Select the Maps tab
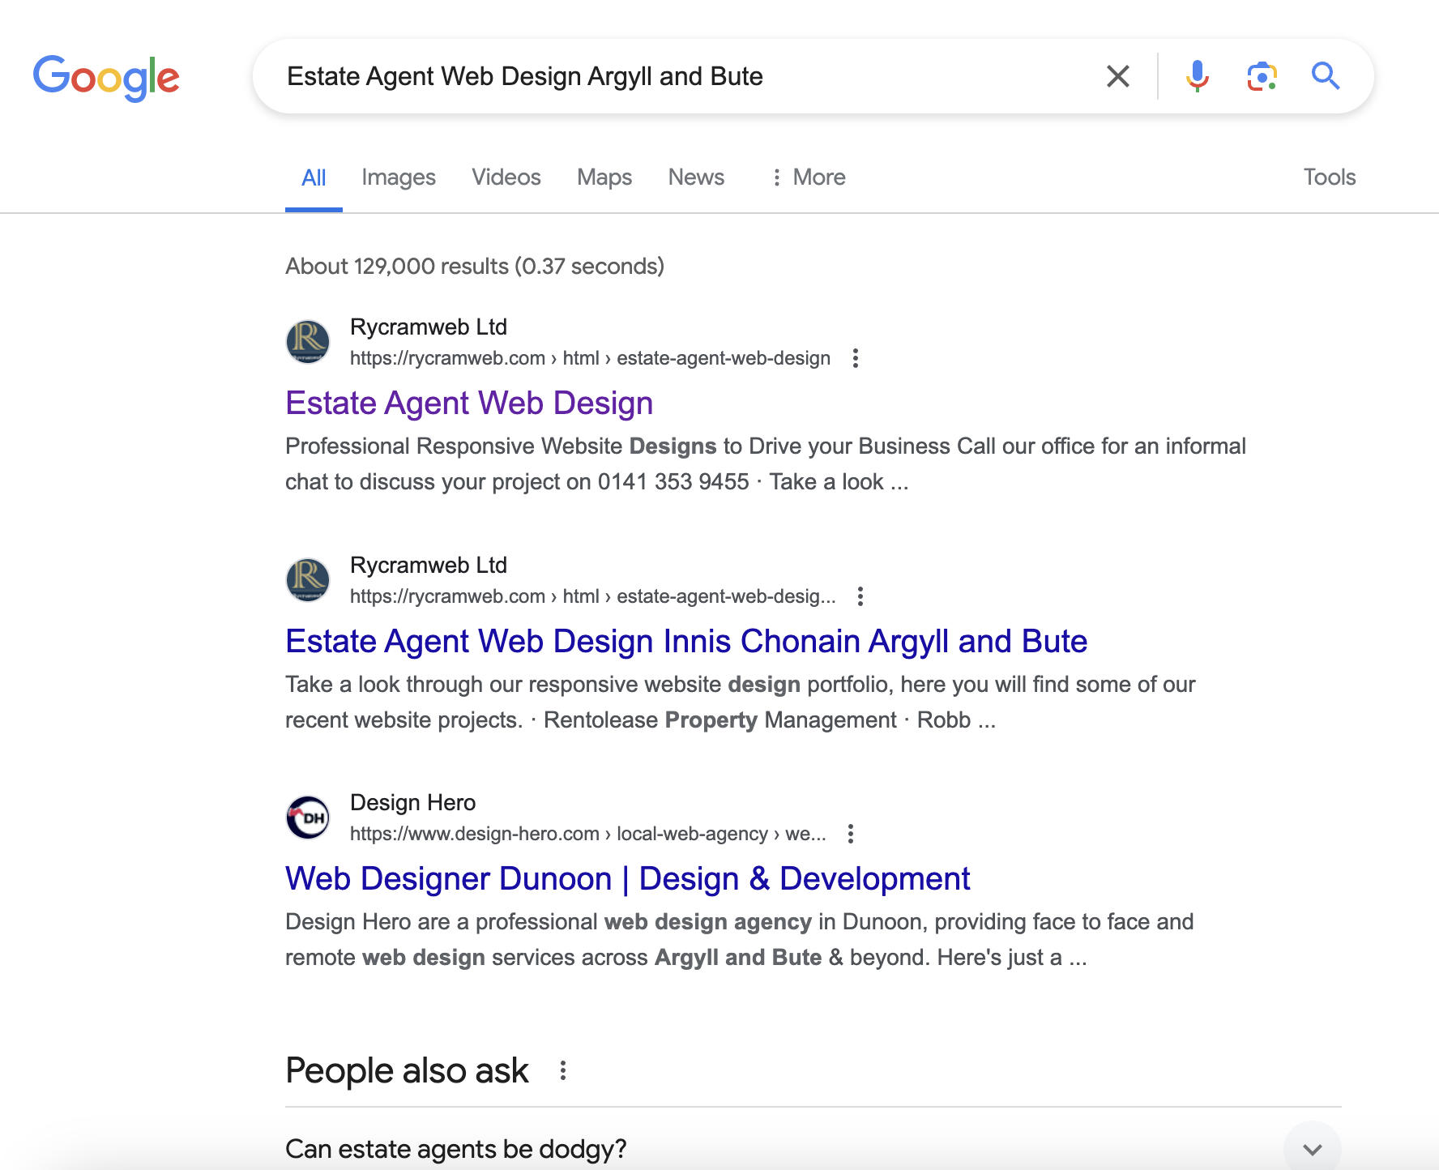 point(604,177)
